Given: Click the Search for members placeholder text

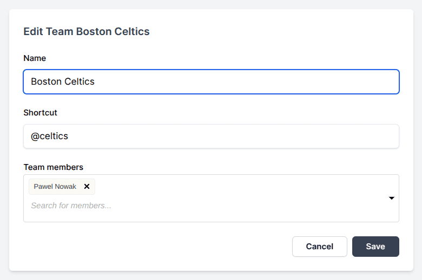Looking at the screenshot, I should tap(71, 206).
